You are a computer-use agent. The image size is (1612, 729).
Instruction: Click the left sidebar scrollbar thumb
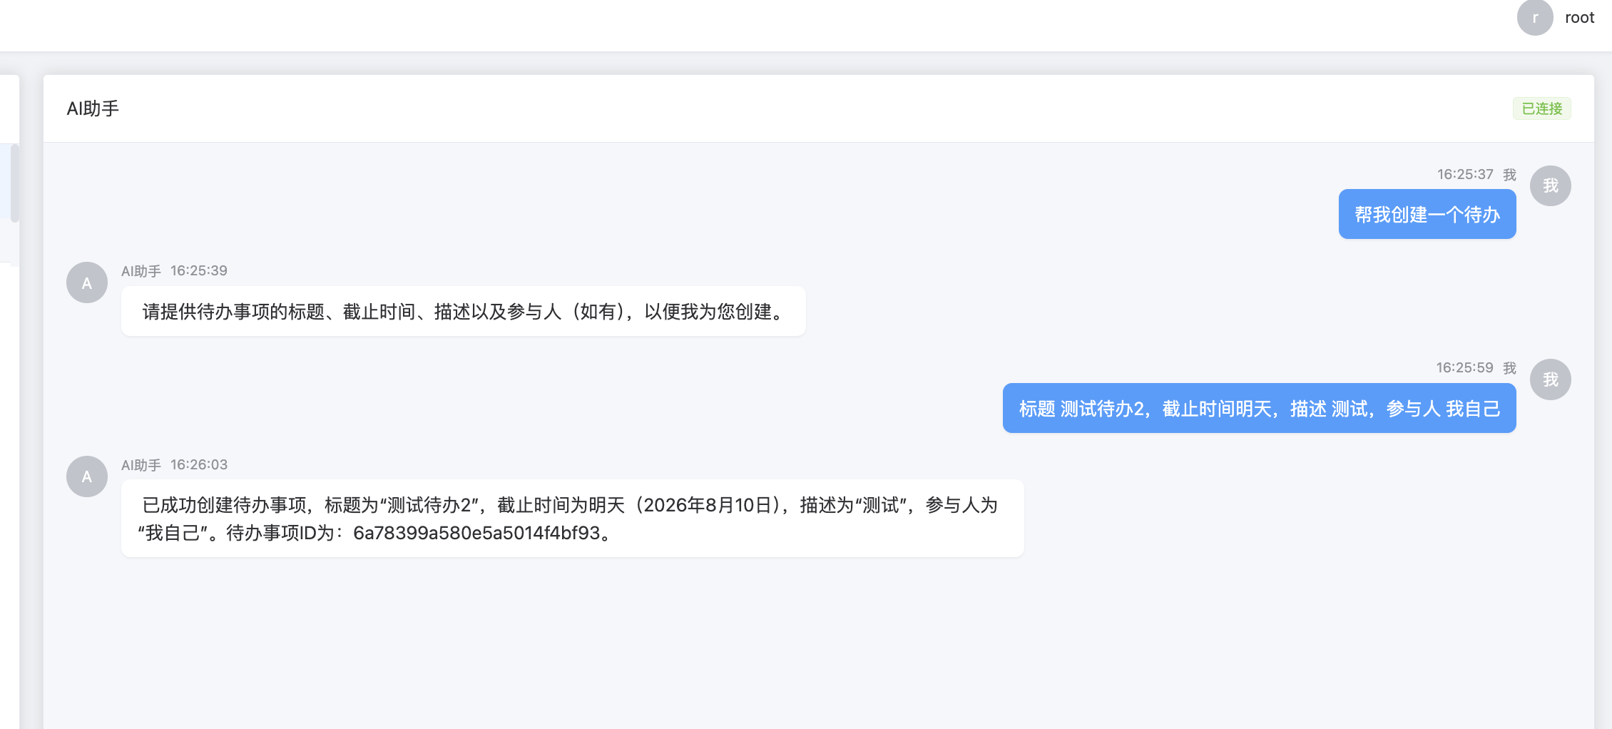[14, 183]
